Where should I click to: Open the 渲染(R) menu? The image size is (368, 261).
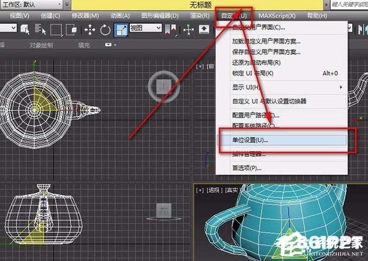[200, 16]
